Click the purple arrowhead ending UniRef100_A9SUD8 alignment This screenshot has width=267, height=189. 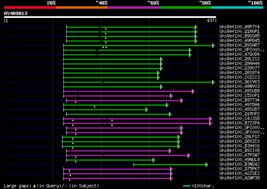193,92
